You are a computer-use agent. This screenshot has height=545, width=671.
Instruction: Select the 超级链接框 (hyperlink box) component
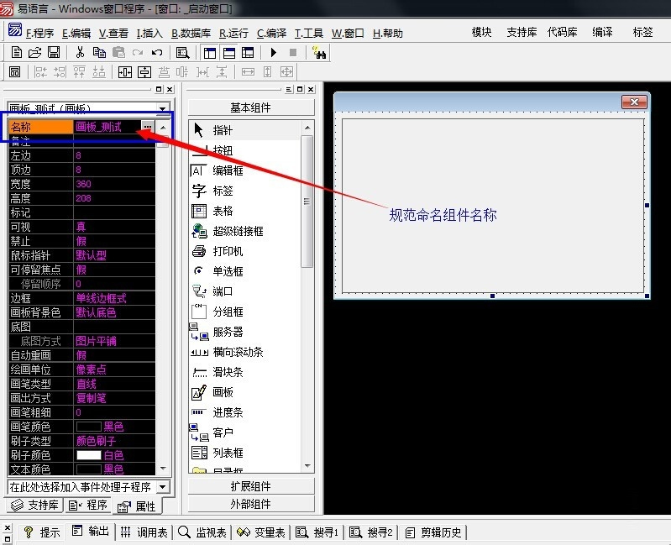237,231
